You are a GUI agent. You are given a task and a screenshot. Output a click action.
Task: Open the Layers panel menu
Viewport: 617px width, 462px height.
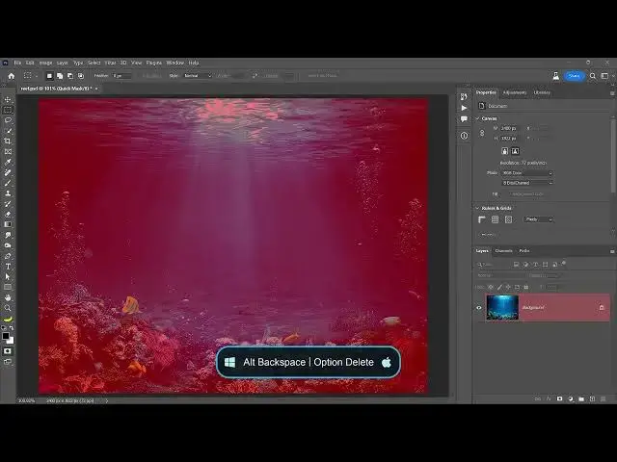[612, 251]
